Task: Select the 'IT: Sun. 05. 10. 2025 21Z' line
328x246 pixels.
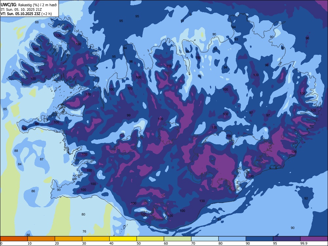Action: coord(21,10)
